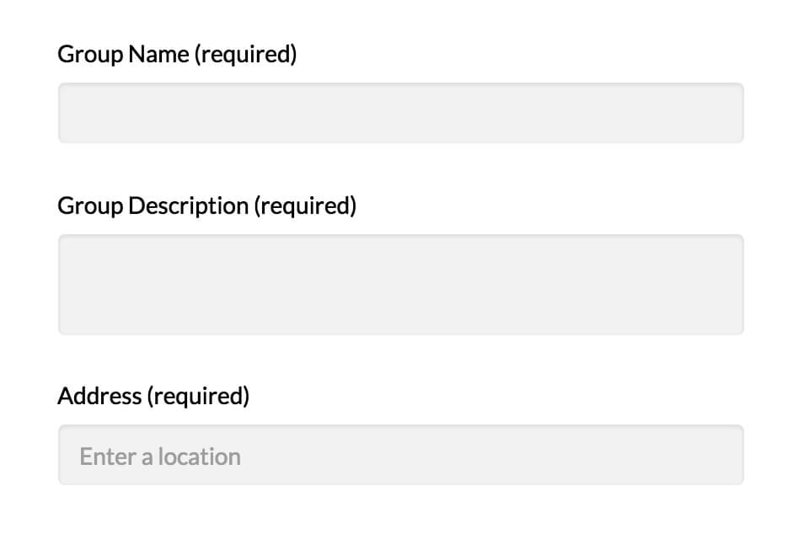Activate the Enter a location field
Screen dimensions: 809x539
(x=400, y=455)
